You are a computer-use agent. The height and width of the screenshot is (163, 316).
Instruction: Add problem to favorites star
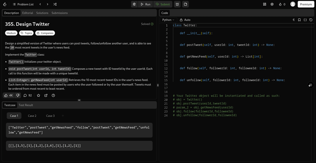click(x=39, y=95)
